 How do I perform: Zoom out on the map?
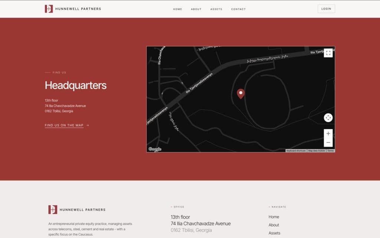tap(328, 142)
